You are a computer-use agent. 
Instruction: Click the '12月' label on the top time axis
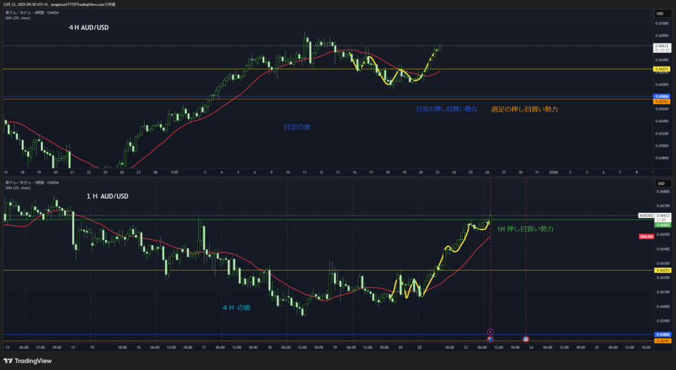tap(175, 172)
